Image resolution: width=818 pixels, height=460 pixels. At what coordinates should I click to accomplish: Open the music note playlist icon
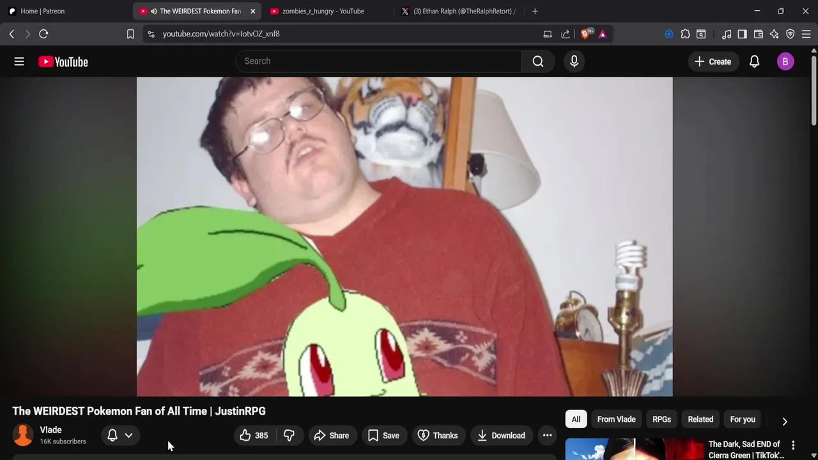coord(727,34)
